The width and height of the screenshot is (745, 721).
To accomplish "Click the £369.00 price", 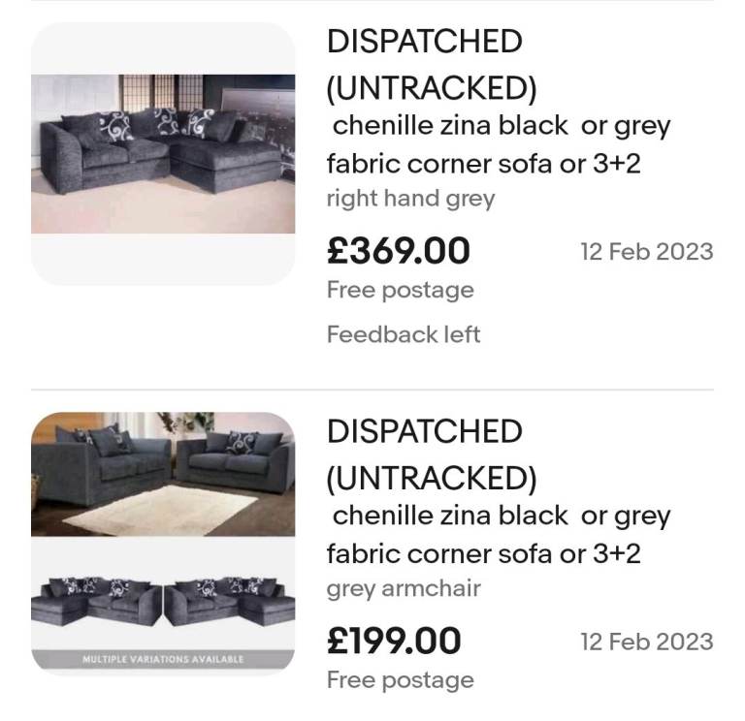I will pyautogui.click(x=398, y=252).
